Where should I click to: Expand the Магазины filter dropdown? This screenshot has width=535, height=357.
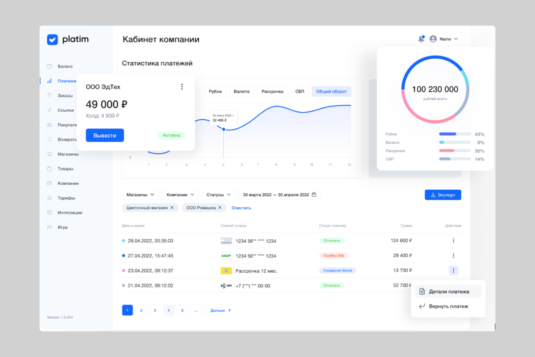(140, 195)
